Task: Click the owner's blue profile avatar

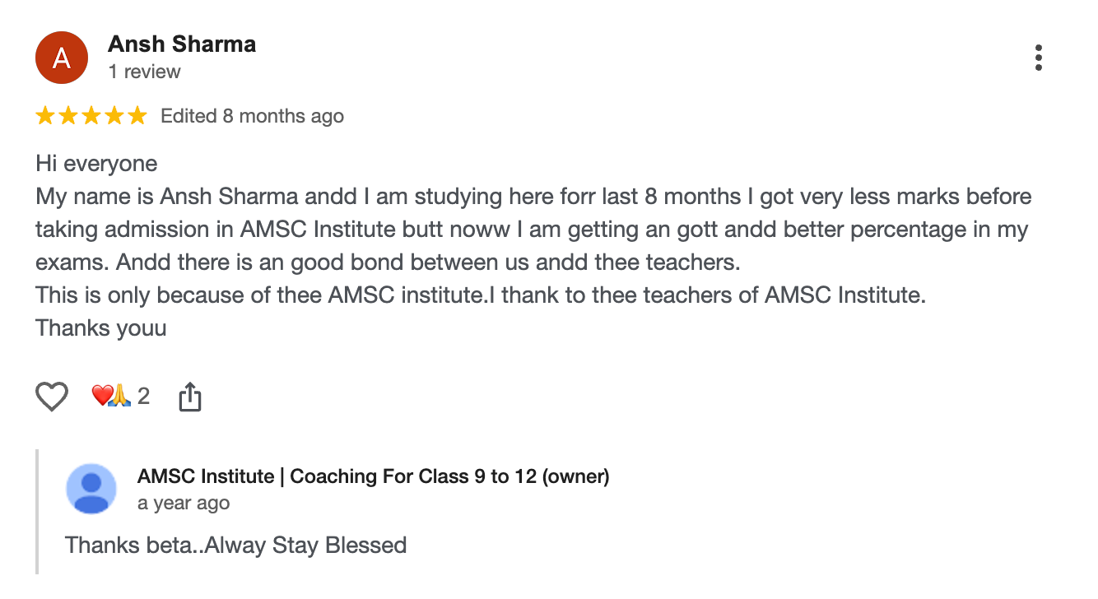Action: tap(91, 489)
